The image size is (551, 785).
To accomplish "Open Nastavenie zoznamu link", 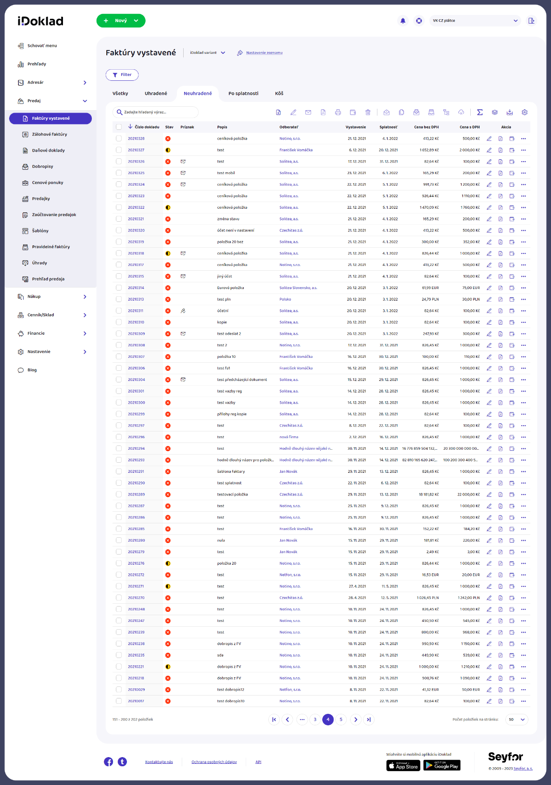I will point(264,53).
